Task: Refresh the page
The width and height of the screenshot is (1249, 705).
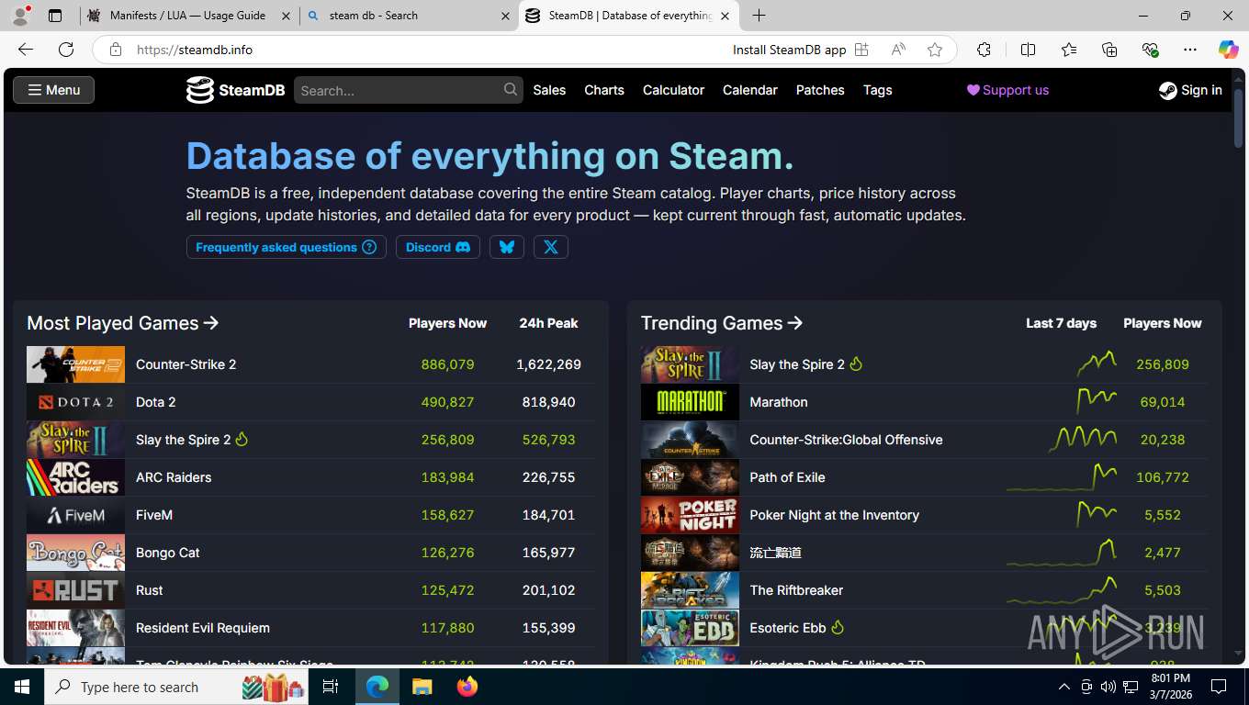Action: 66,50
